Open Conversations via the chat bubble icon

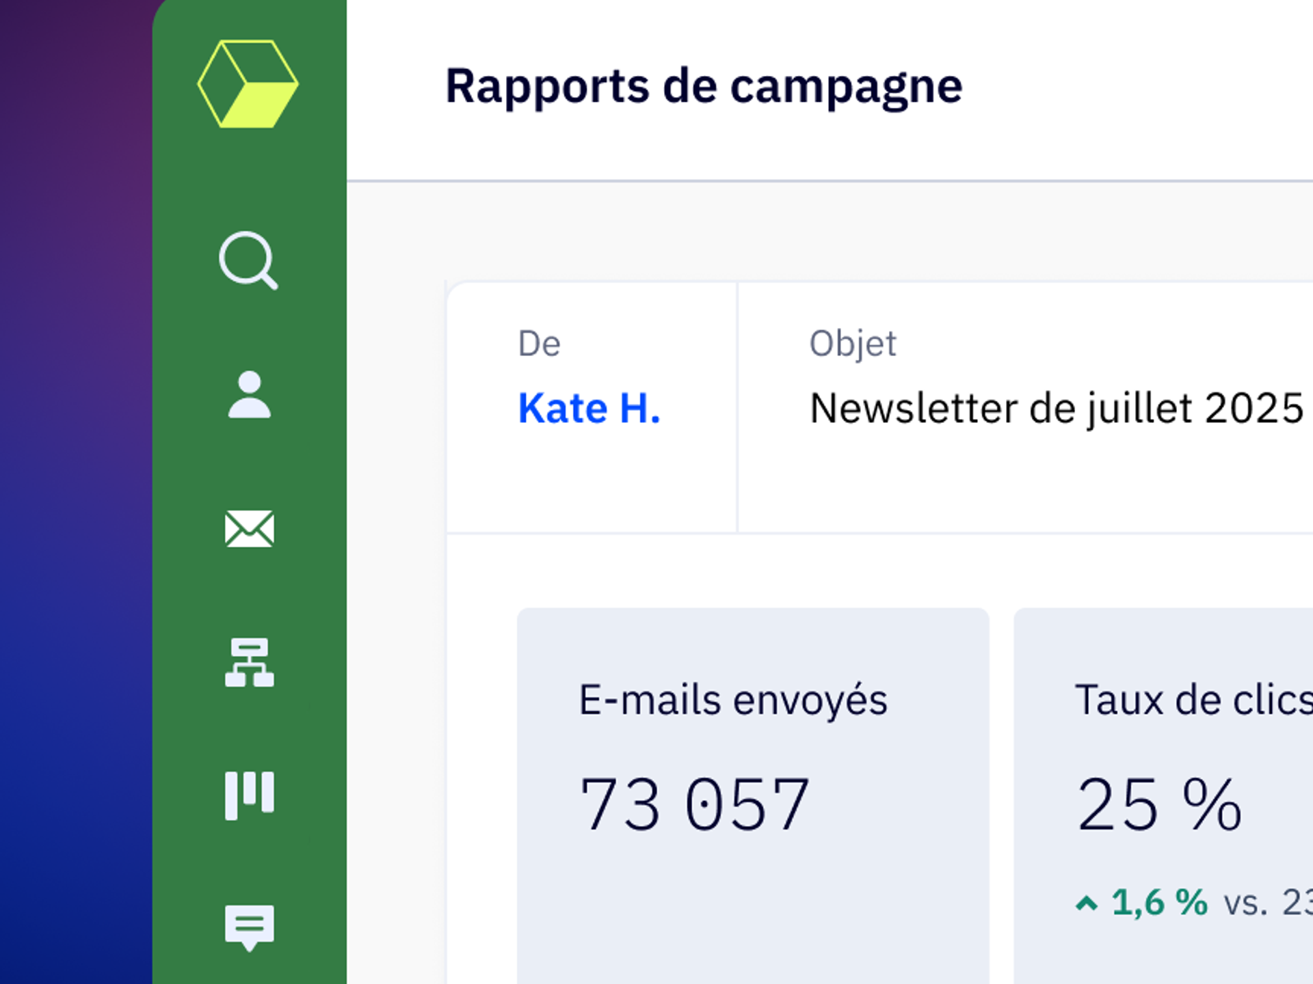[249, 927]
